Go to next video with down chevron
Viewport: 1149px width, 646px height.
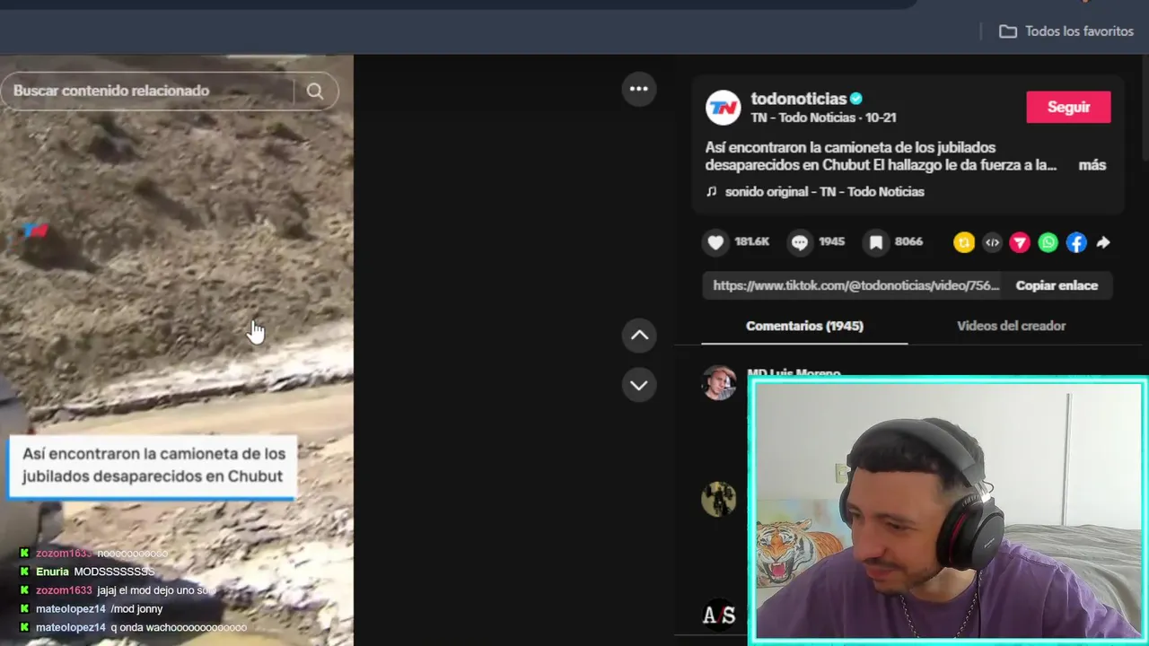tap(639, 385)
